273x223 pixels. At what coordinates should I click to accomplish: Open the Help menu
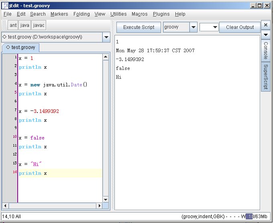click(x=180, y=14)
